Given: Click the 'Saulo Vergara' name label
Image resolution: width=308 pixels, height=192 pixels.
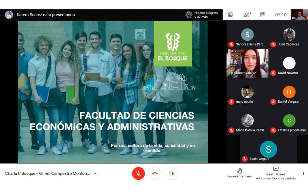Looking at the screenshot, I should (259, 159).
